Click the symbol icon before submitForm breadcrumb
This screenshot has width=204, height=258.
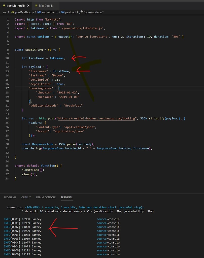[39, 12]
